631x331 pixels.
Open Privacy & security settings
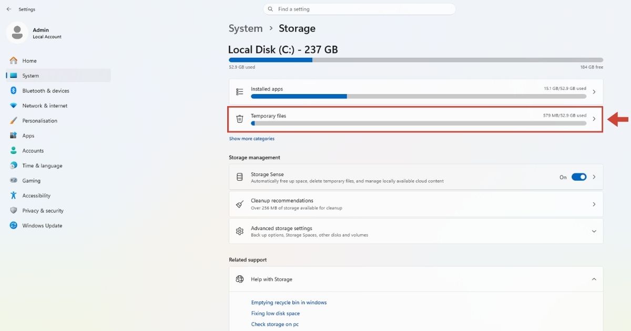click(58, 210)
